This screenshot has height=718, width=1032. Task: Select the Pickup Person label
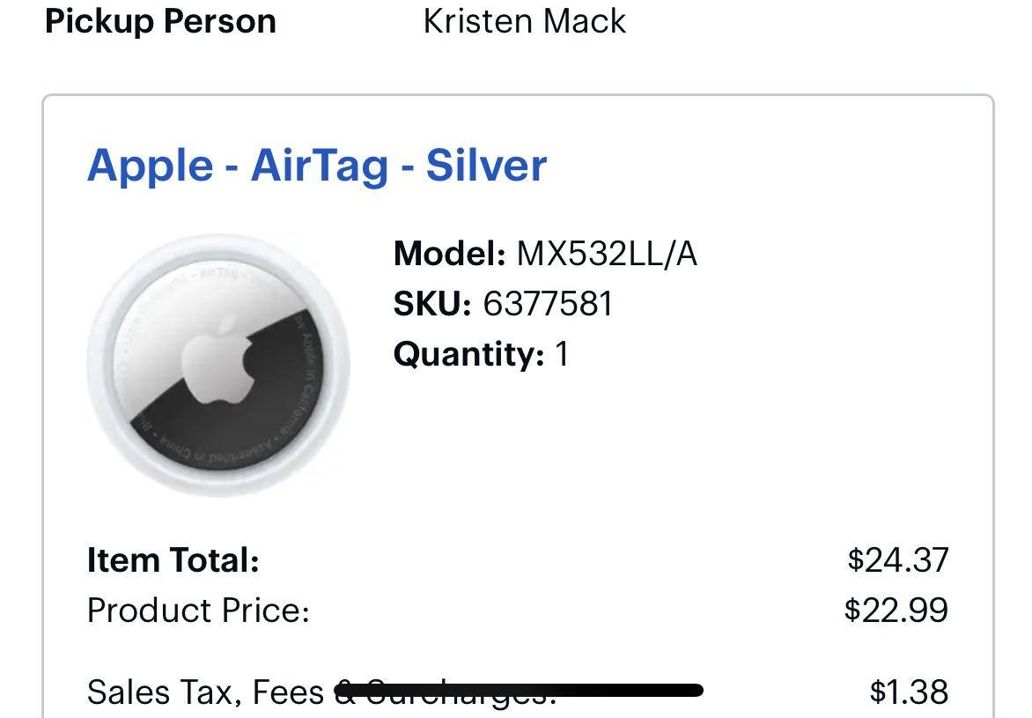(x=160, y=21)
